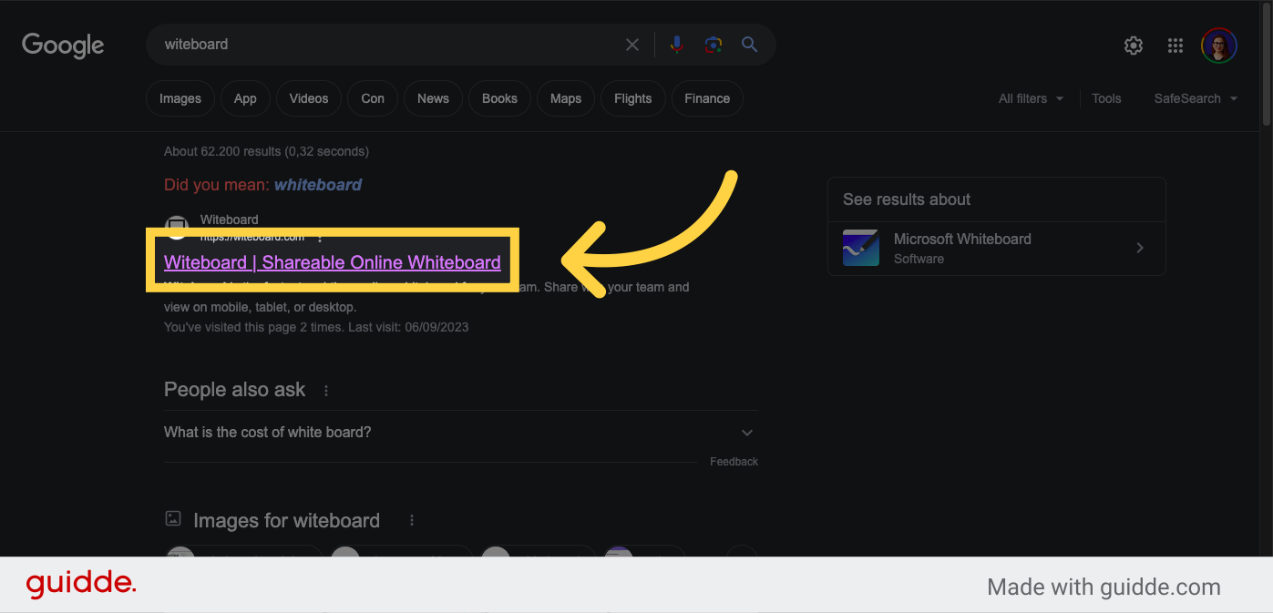The width and height of the screenshot is (1273, 613).
Task: Click the 'whiteboard' spelling suggestion
Action: click(x=317, y=184)
